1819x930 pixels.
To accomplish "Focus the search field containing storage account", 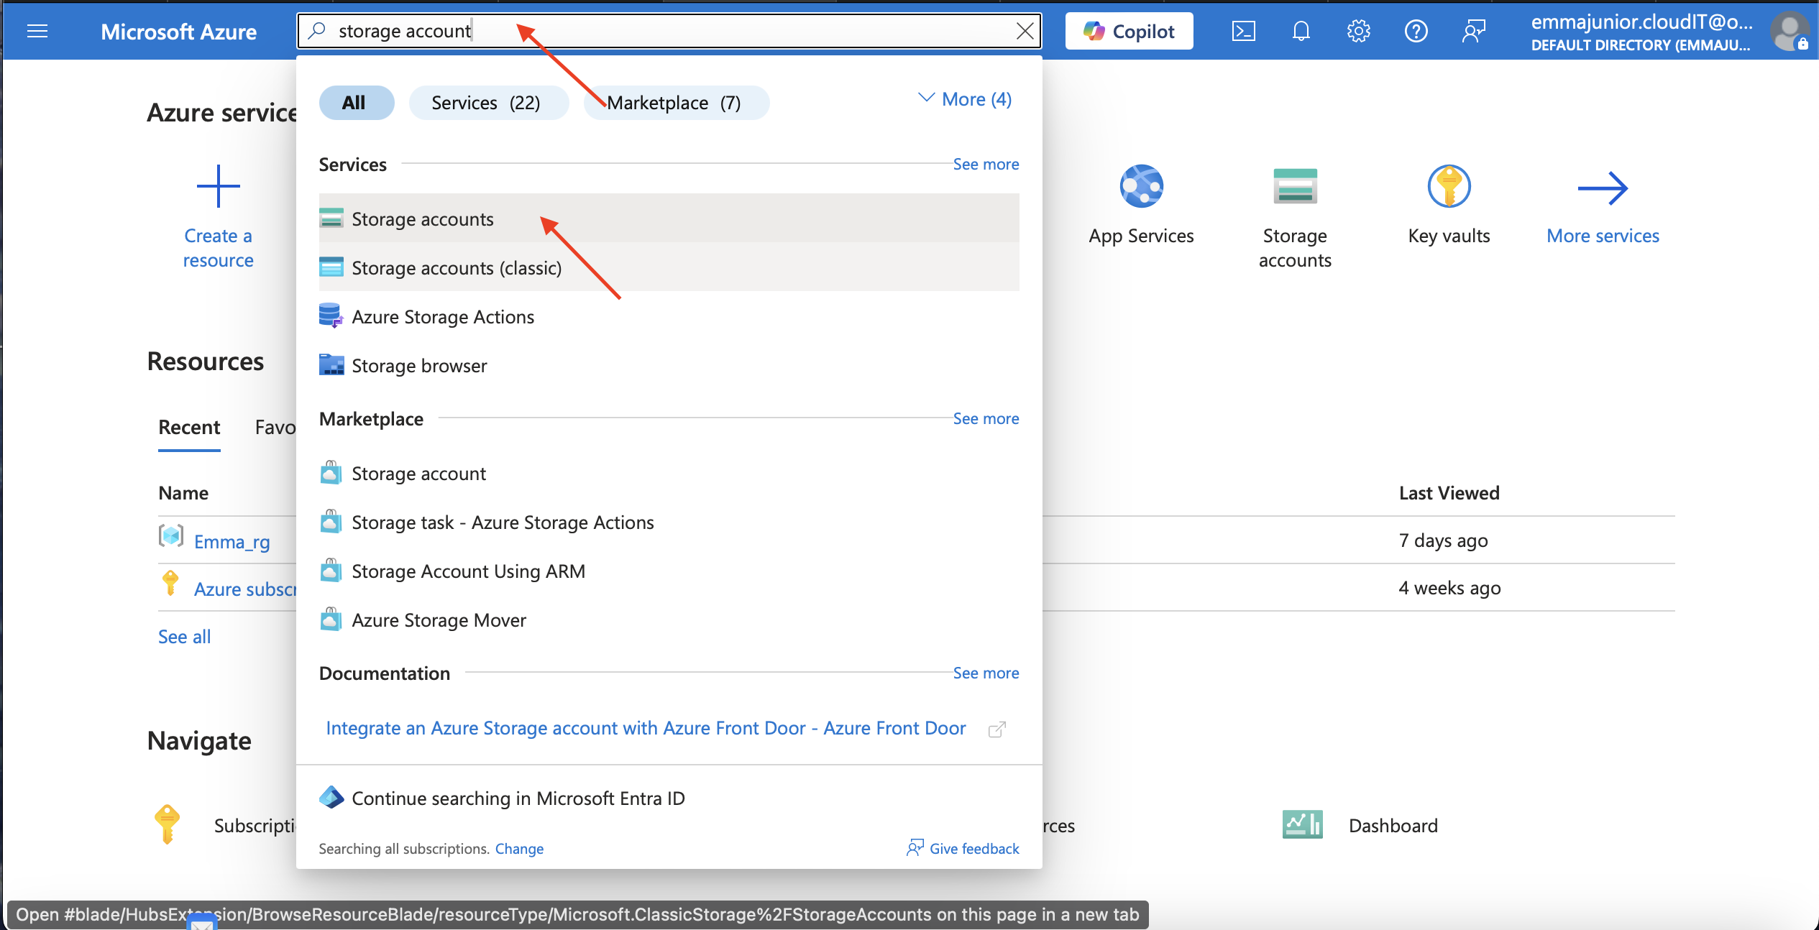I will click(669, 31).
